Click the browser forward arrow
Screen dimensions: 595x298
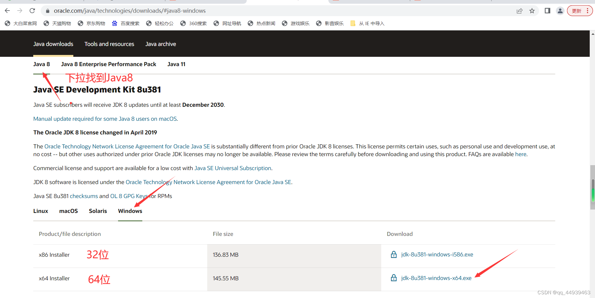20,11
